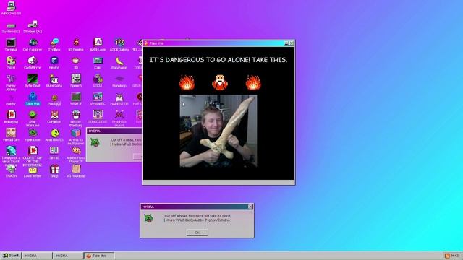
Task: Open the WINDOWS 93 computer icon
Action: click(x=11, y=8)
